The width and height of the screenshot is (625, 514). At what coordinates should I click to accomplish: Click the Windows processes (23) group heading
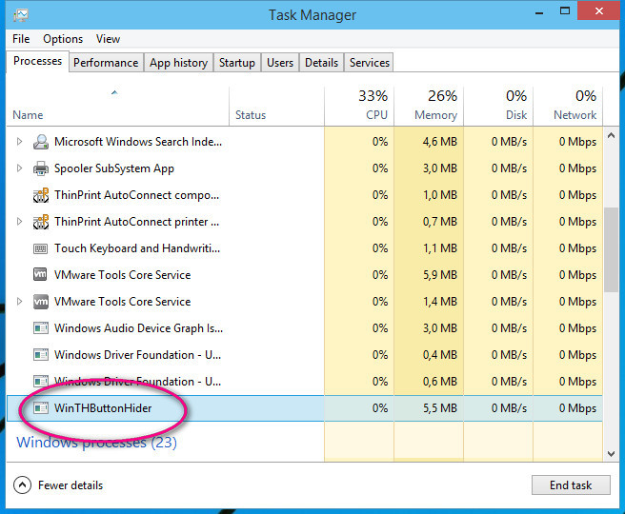click(96, 443)
